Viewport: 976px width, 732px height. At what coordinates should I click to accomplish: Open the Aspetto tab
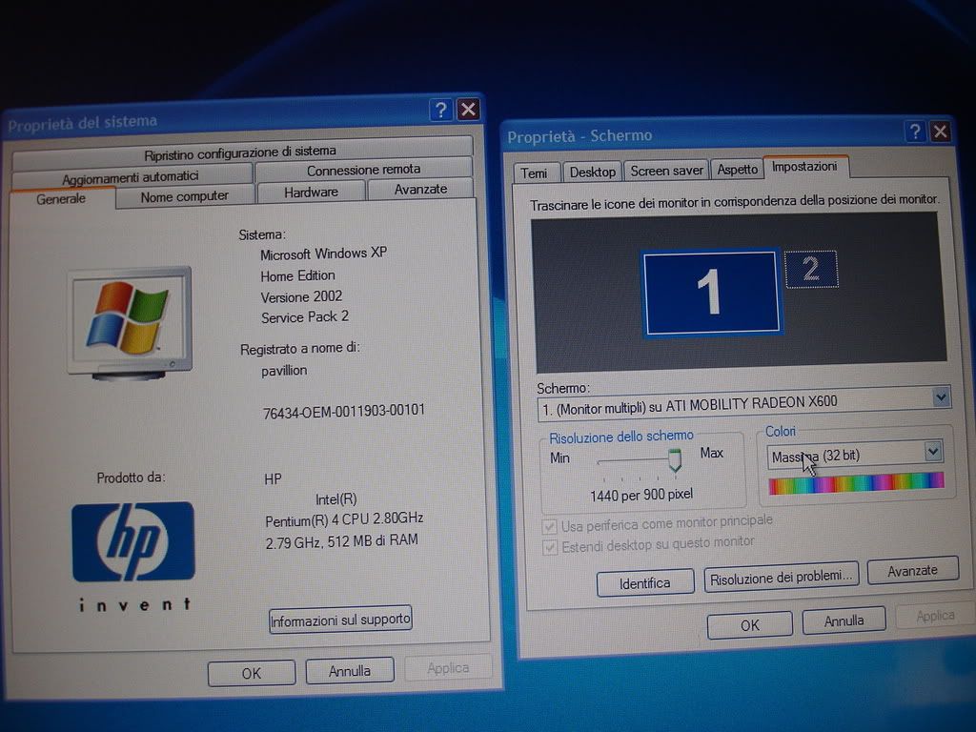[x=738, y=170]
